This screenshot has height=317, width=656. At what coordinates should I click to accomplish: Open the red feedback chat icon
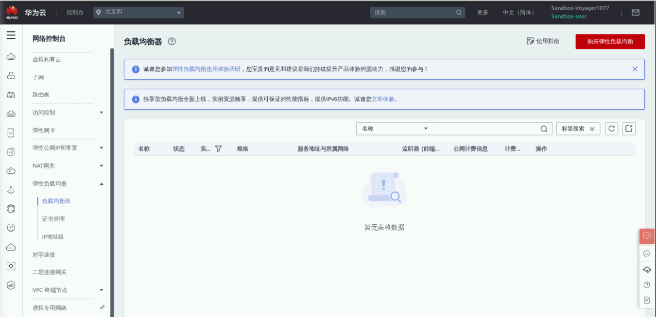[x=647, y=236]
